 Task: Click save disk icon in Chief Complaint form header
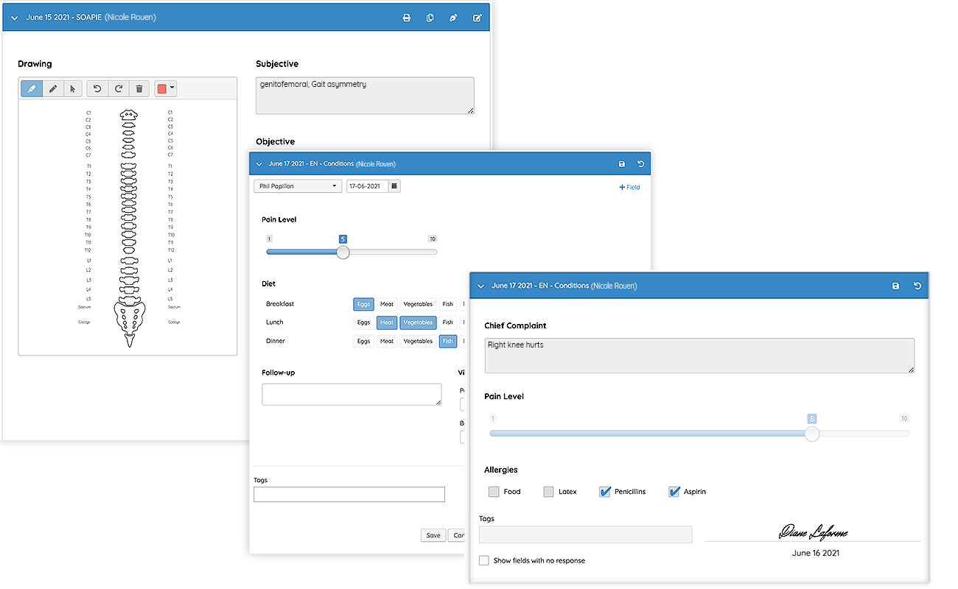point(895,286)
